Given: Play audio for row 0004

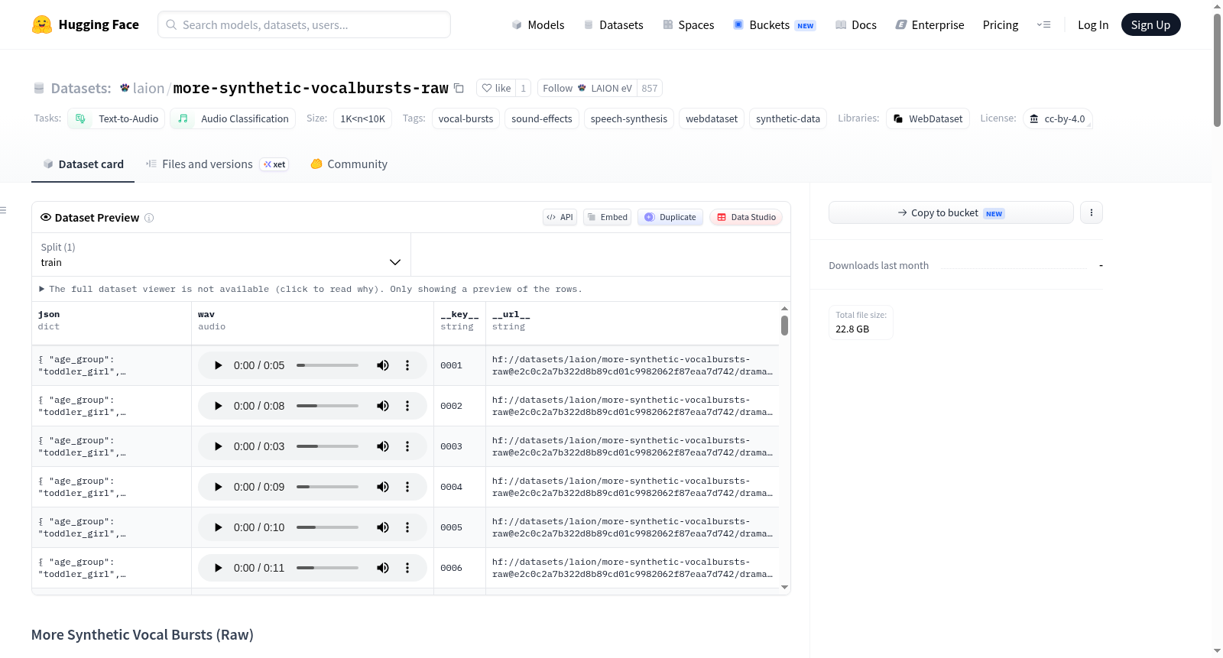Looking at the screenshot, I should coord(218,487).
